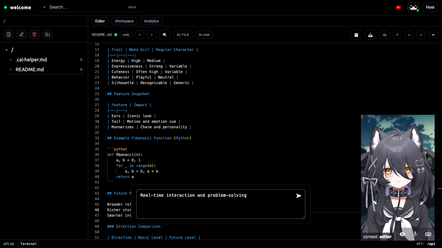Click the anime avatar image
The width and height of the screenshot is (442, 248).
[398, 178]
